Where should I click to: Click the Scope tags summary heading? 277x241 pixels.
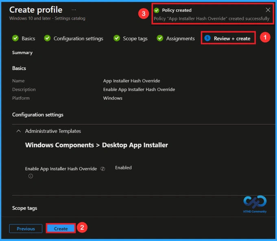[x=24, y=208]
